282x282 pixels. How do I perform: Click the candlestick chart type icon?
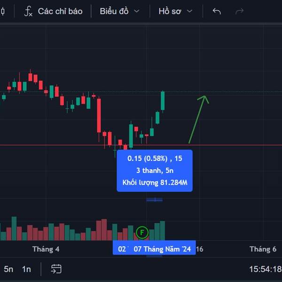click(3, 11)
